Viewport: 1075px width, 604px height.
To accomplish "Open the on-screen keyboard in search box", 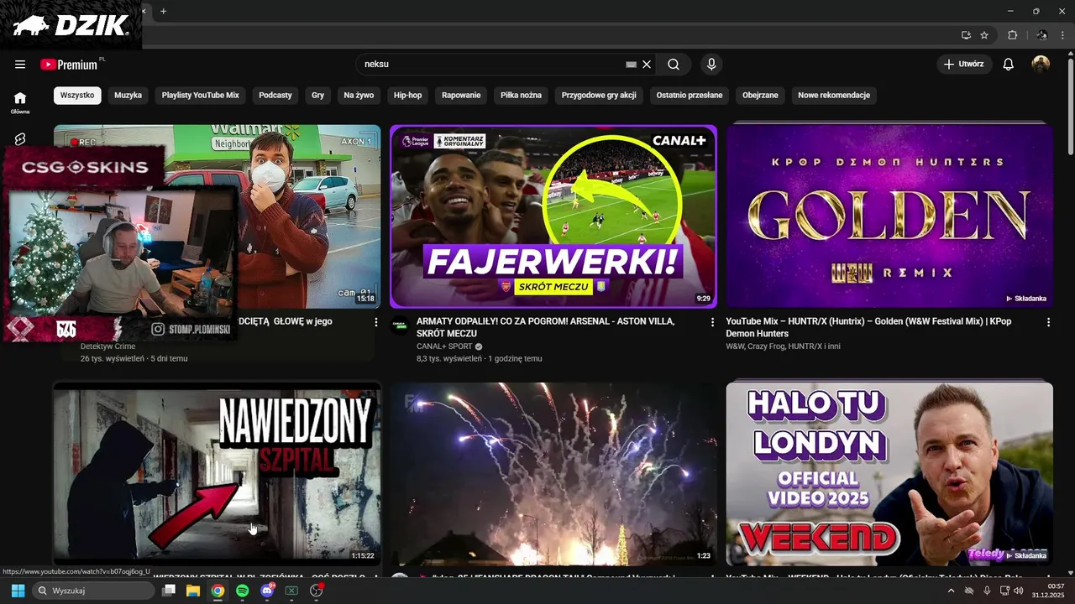I will (x=632, y=65).
